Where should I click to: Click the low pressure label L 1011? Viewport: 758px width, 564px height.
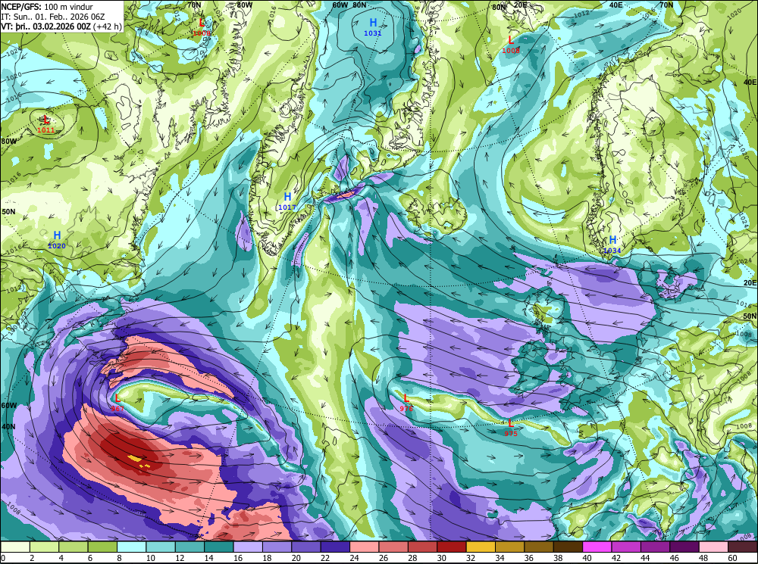click(46, 125)
